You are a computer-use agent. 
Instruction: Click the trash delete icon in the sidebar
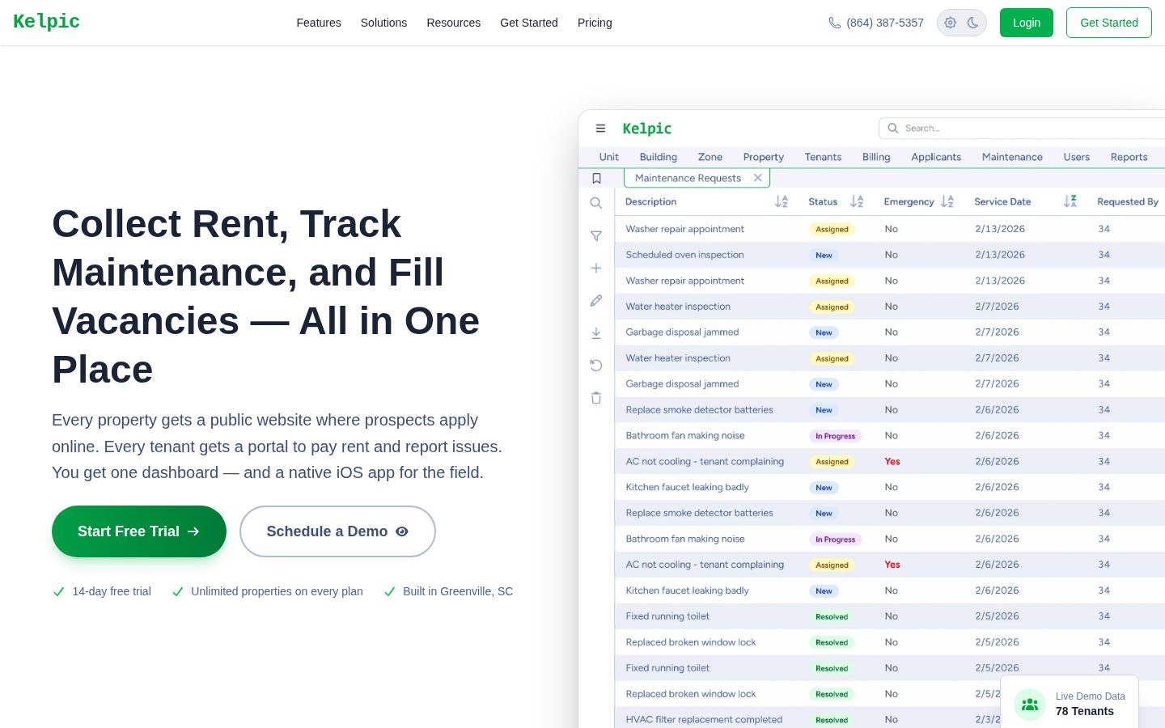tap(596, 397)
